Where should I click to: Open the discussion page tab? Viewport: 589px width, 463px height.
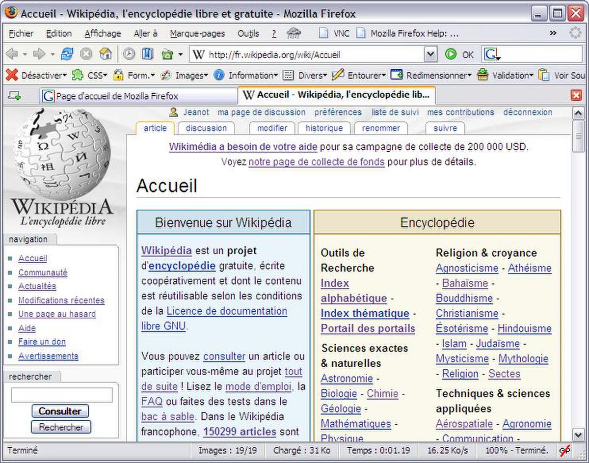point(206,128)
